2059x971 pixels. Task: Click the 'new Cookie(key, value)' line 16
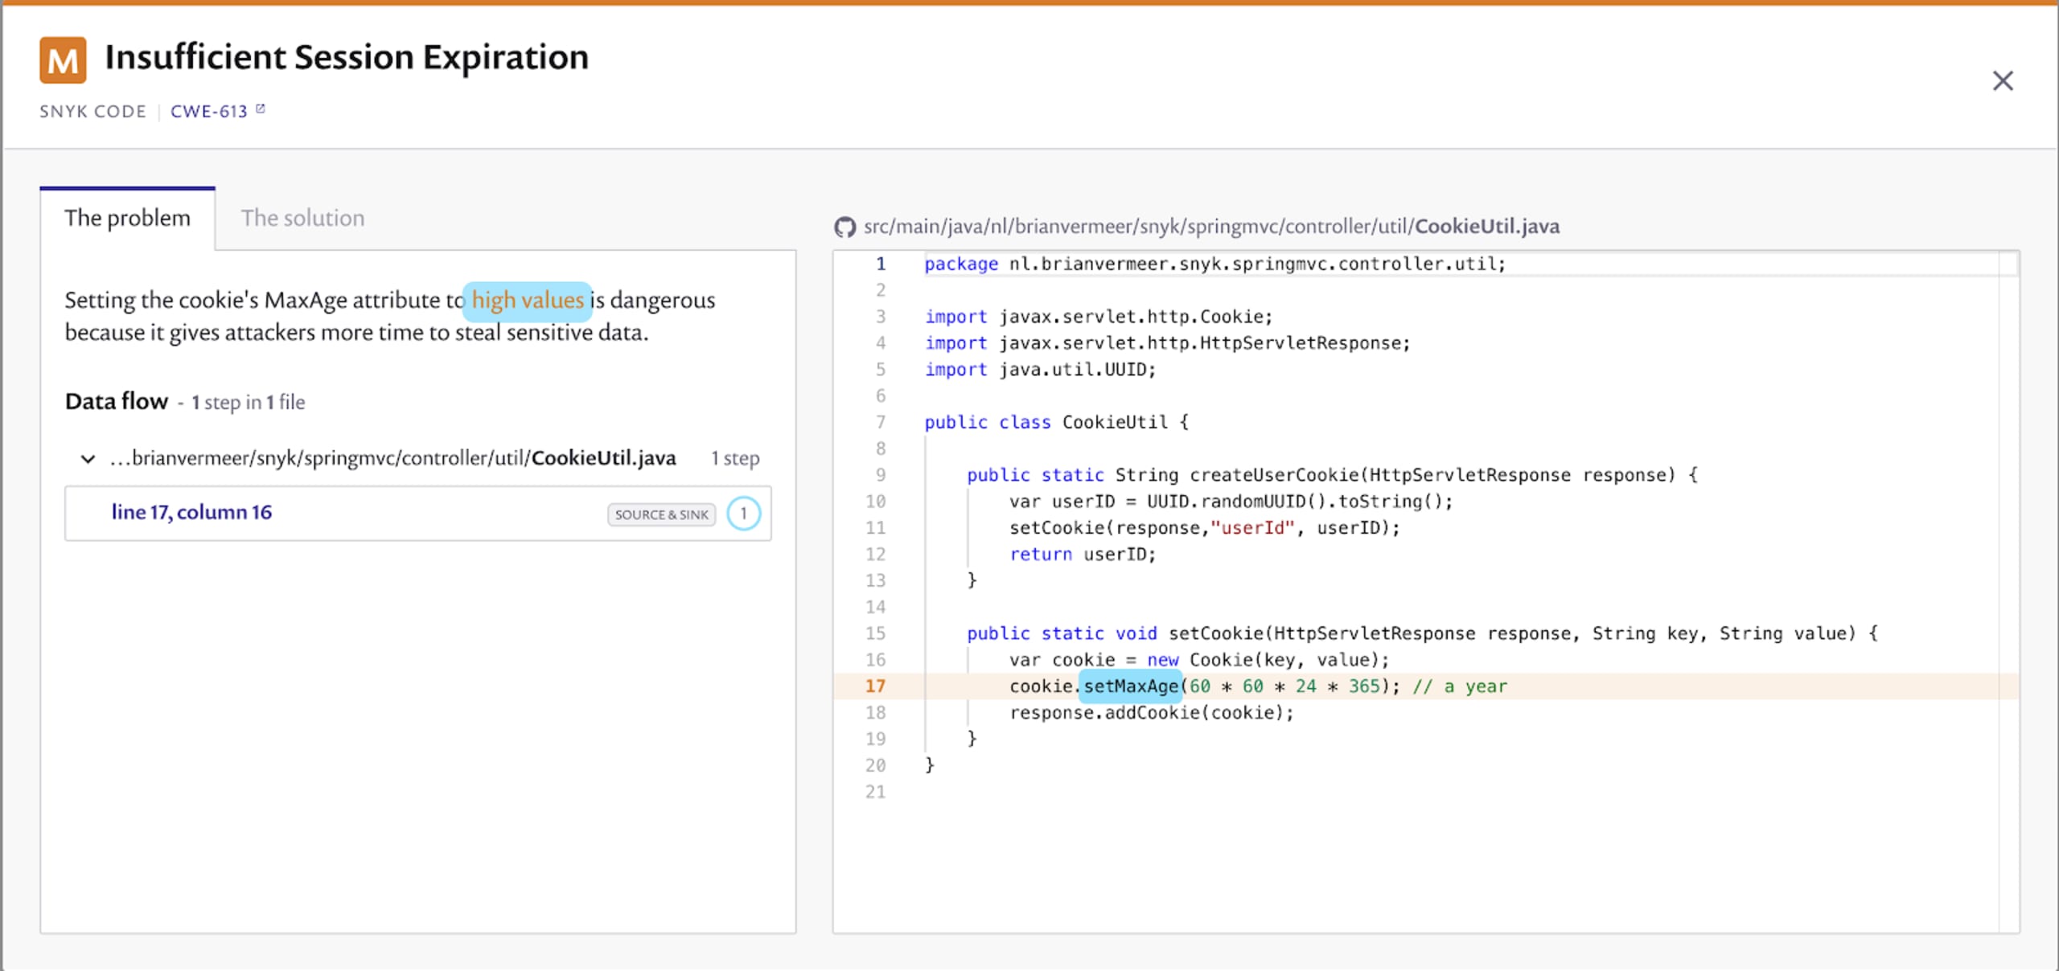coord(1199,660)
